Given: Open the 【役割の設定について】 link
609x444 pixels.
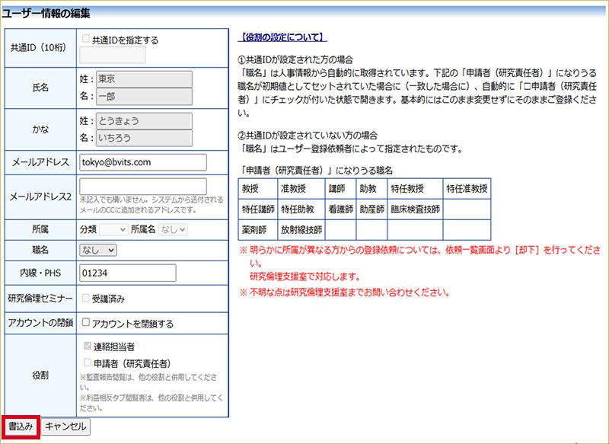Looking at the screenshot, I should 282,37.
